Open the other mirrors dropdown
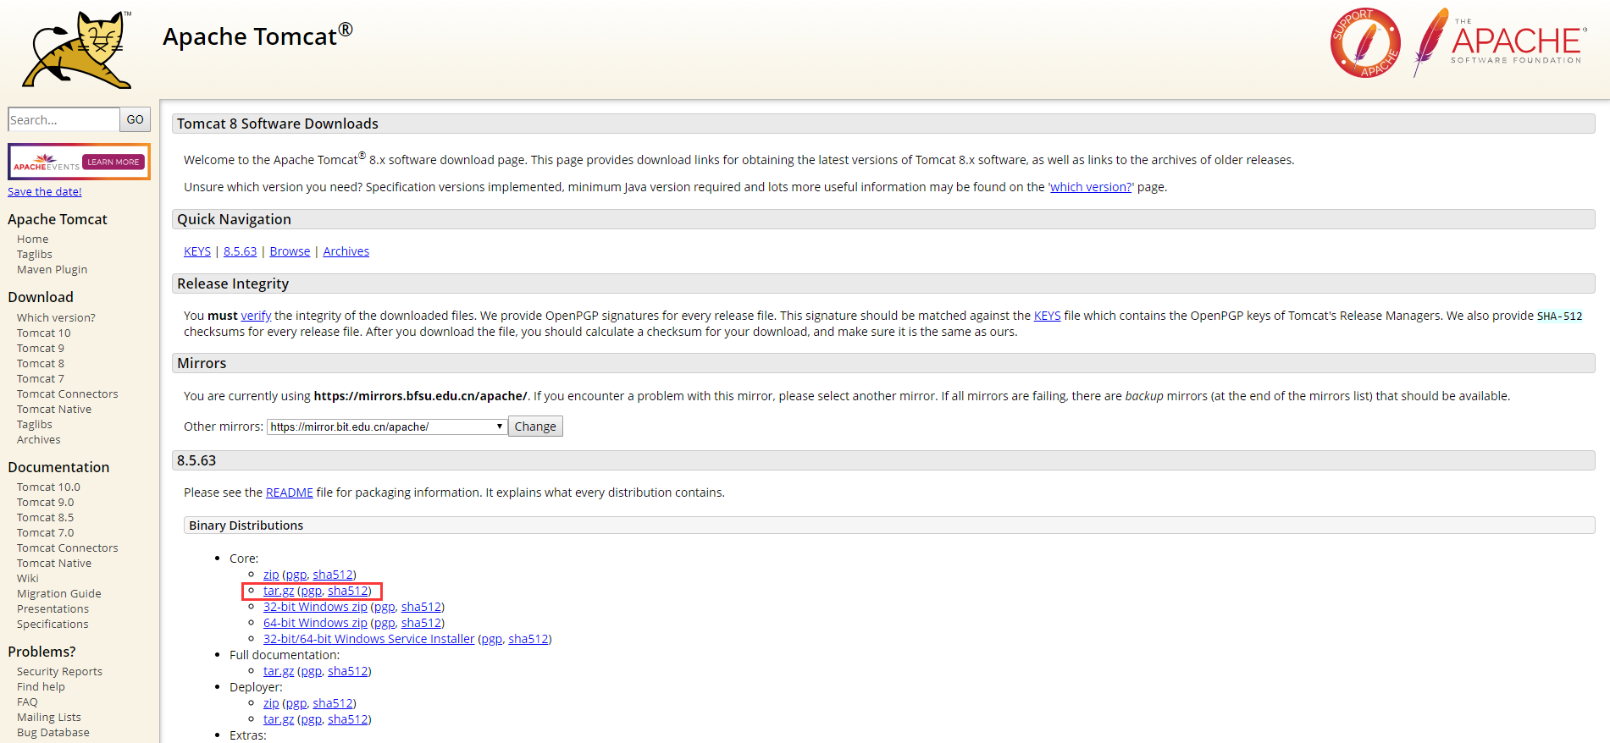This screenshot has width=1610, height=743. 386,427
